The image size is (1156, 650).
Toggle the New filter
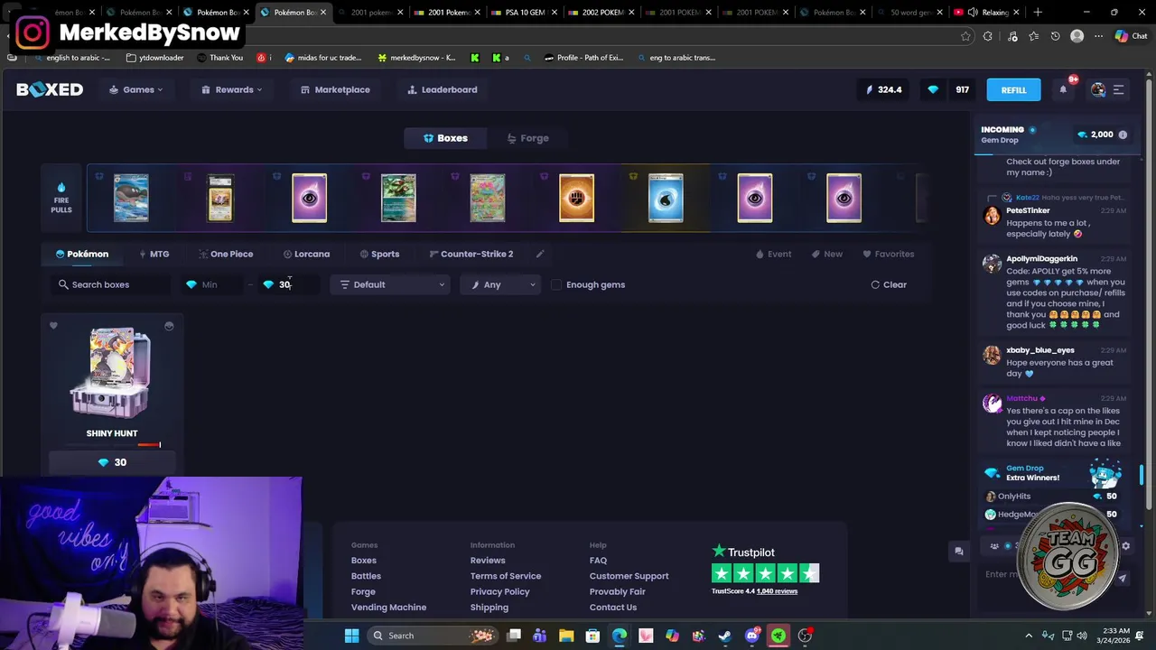[x=826, y=254]
